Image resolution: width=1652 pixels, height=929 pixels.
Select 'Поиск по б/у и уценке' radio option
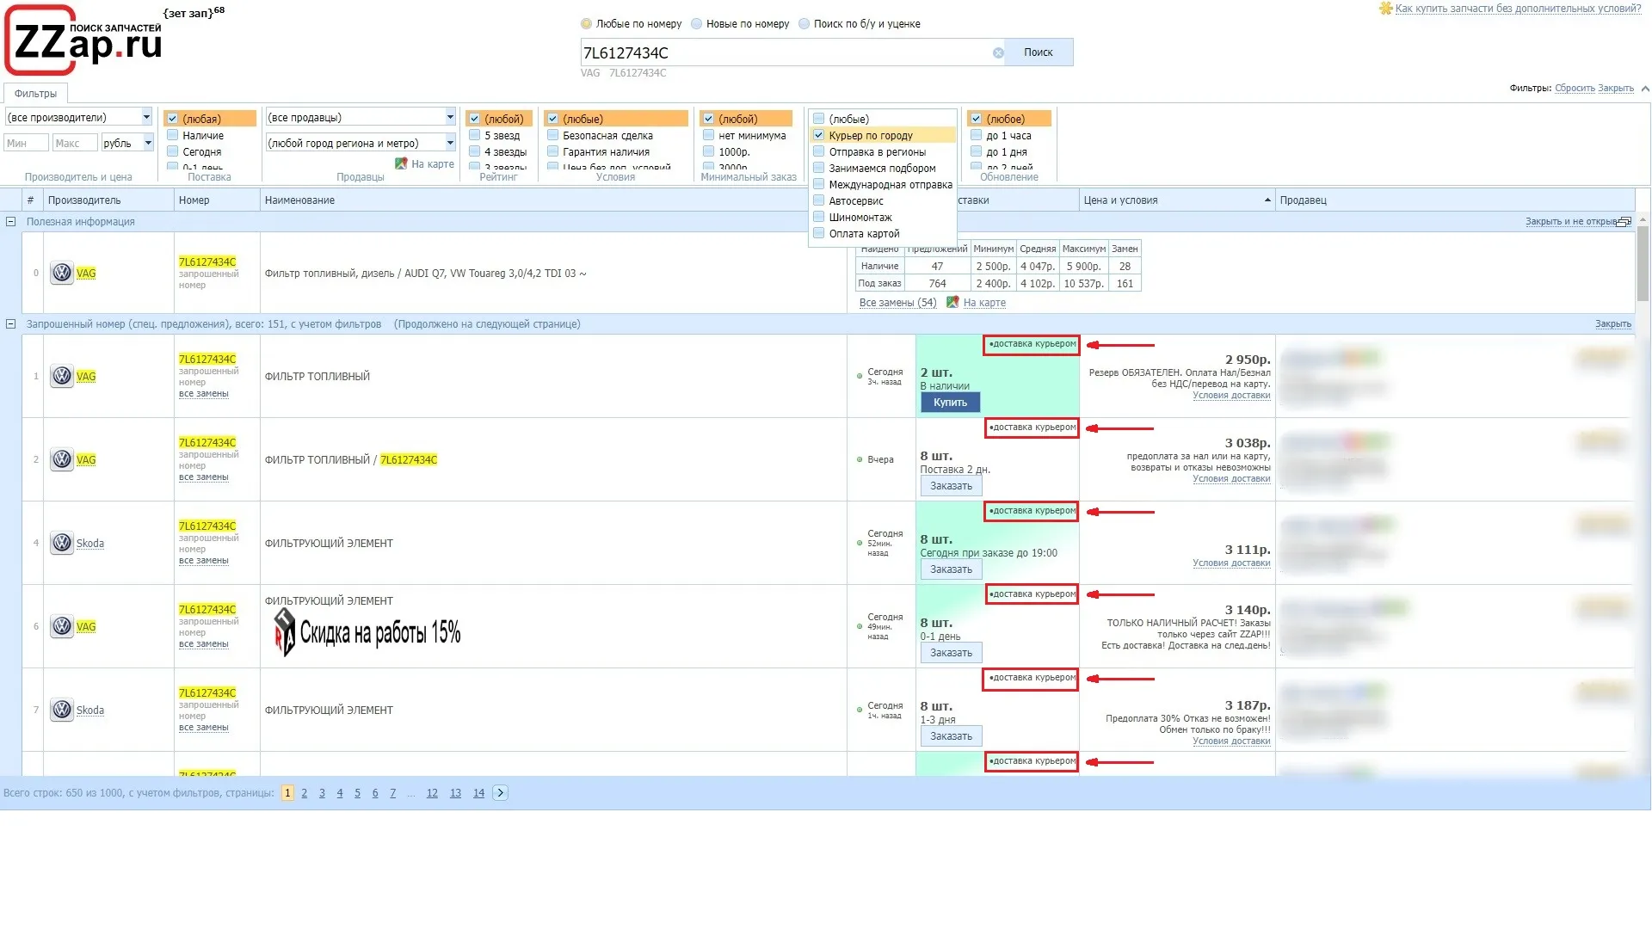click(804, 24)
